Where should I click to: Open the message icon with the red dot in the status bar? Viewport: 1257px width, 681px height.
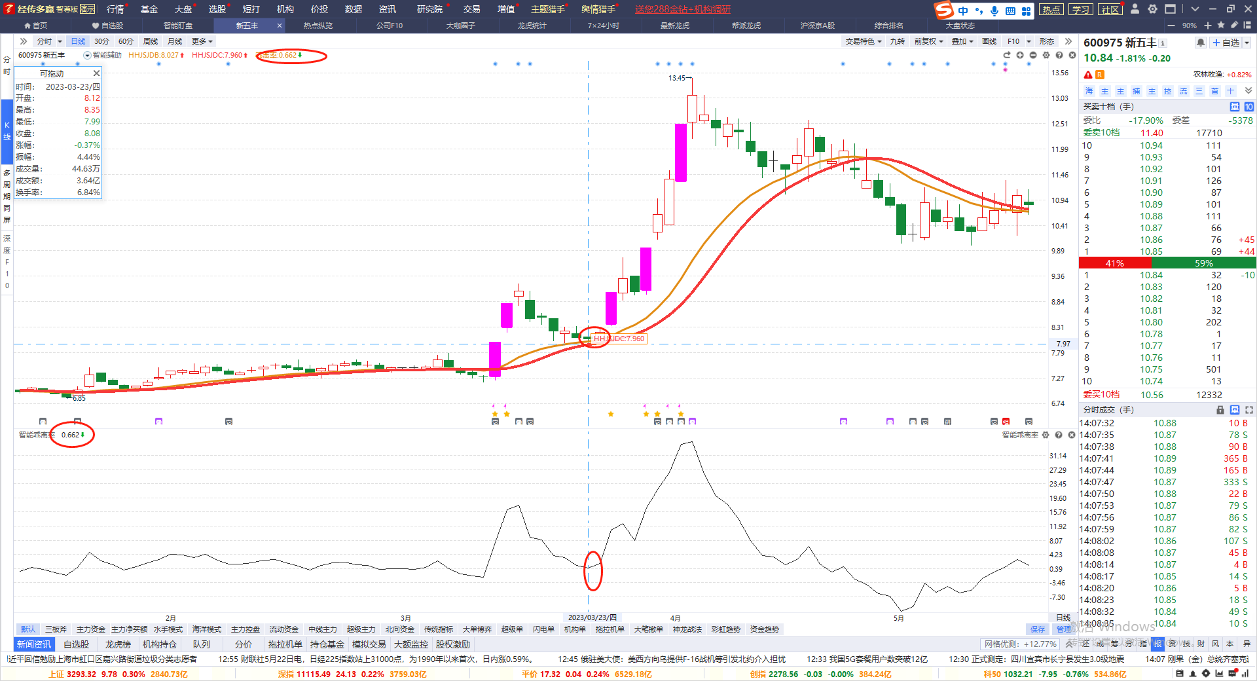pos(1232,674)
